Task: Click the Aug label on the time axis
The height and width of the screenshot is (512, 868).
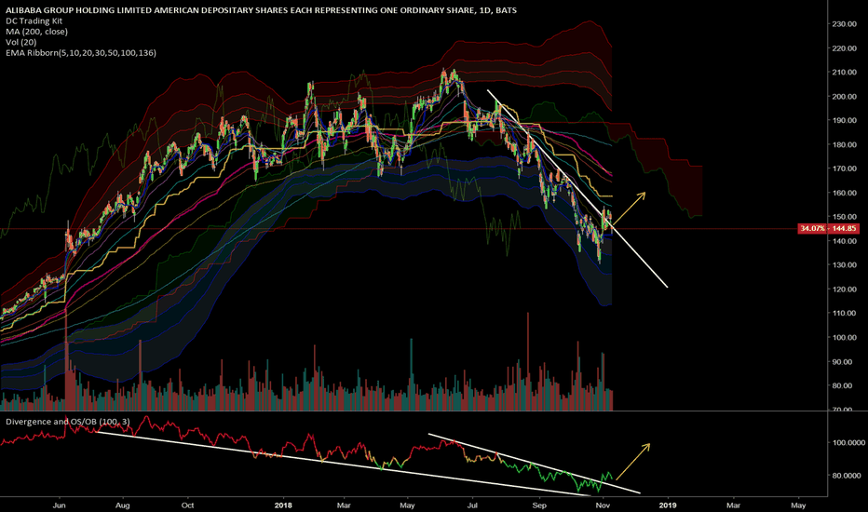Action: (x=122, y=505)
